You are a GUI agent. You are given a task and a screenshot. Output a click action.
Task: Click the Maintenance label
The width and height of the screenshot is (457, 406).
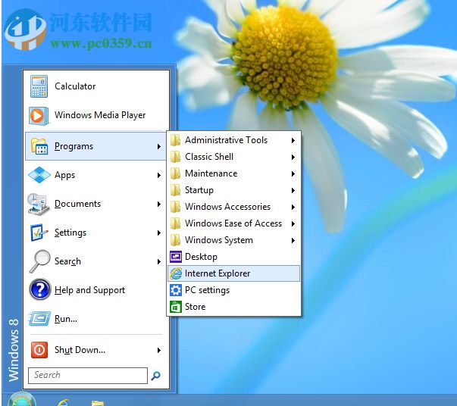pos(211,173)
